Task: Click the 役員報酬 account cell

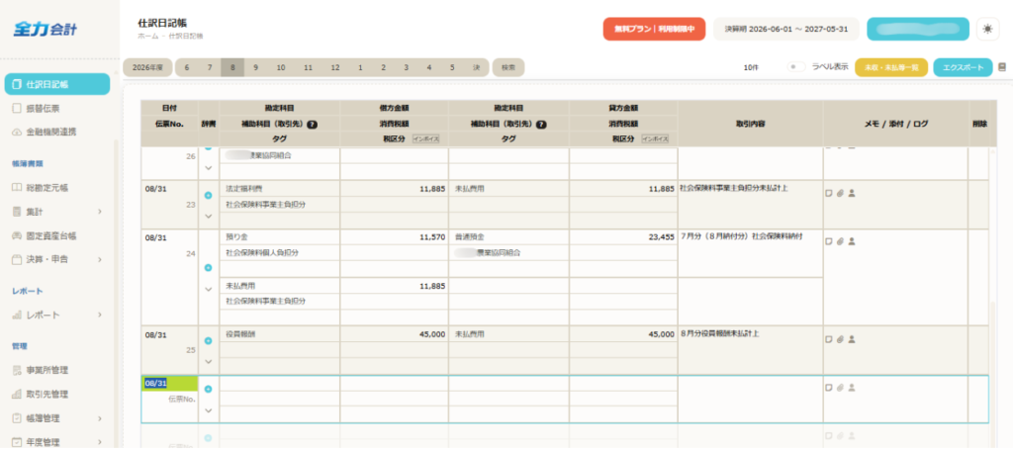Action: (x=280, y=334)
